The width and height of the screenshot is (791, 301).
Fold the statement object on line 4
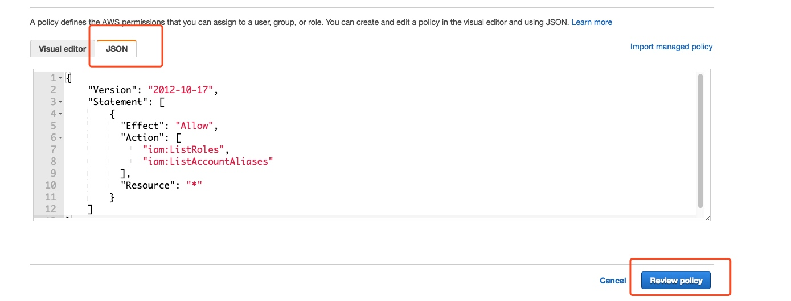pos(60,114)
